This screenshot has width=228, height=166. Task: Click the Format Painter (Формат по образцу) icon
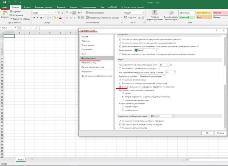click(11, 19)
